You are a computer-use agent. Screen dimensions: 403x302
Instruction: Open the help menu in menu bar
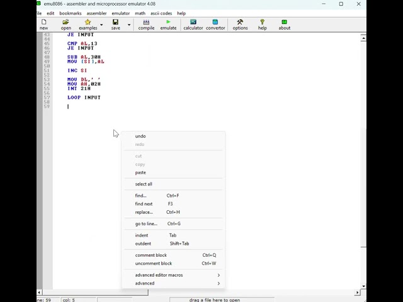(181, 13)
